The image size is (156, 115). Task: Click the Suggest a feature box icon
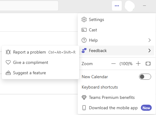point(8,73)
